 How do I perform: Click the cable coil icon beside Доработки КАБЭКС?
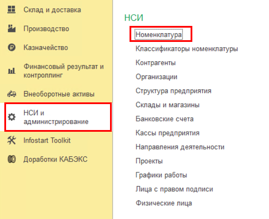tap(12, 159)
